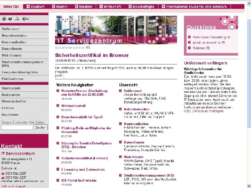Click the arrow bullet before HIS Portal läuft wieder

58,180
